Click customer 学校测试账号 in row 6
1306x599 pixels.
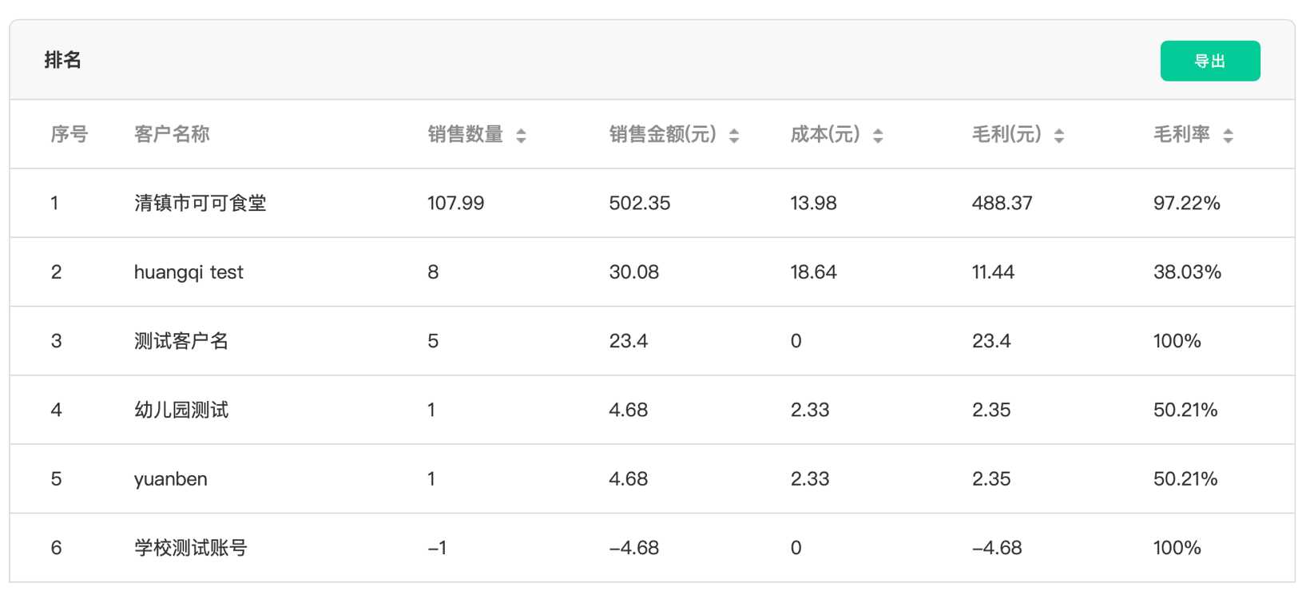coord(190,548)
